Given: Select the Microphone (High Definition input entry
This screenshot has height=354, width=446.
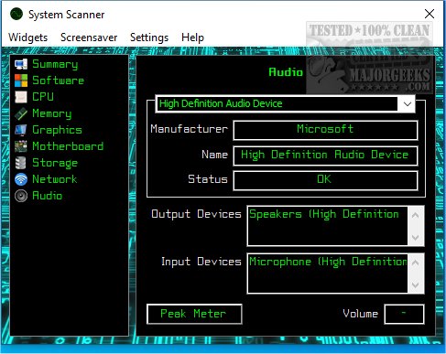Looking at the screenshot, I should [x=328, y=262].
